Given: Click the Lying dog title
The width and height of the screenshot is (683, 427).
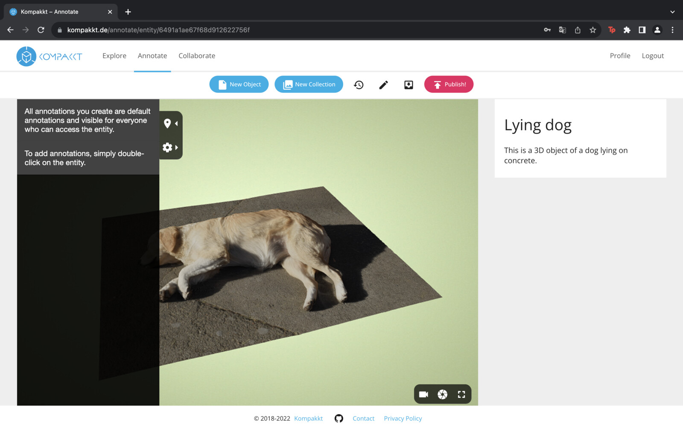Looking at the screenshot, I should tap(538, 126).
